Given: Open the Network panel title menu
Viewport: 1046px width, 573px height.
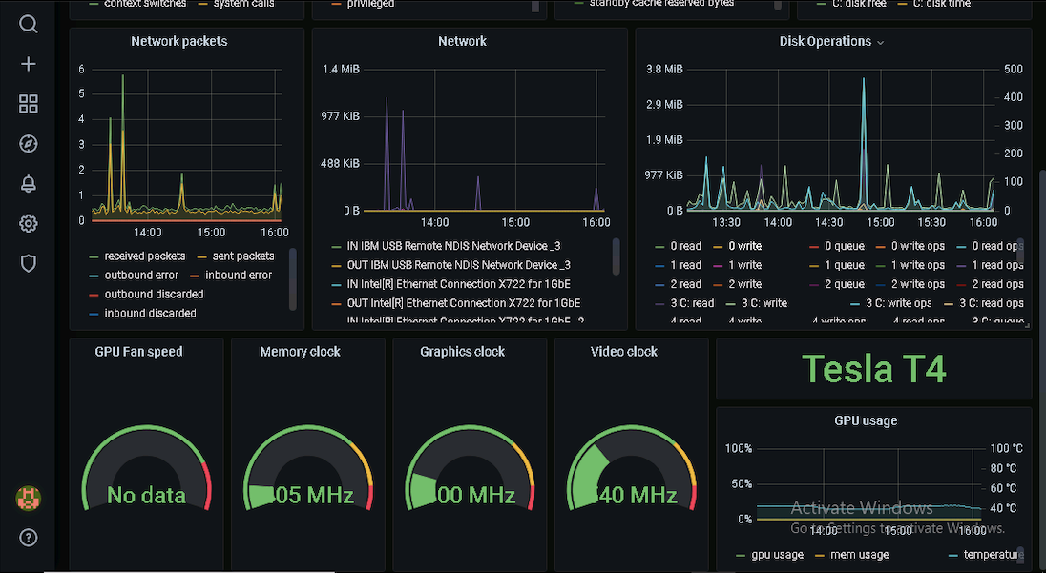Looking at the screenshot, I should coord(462,41).
